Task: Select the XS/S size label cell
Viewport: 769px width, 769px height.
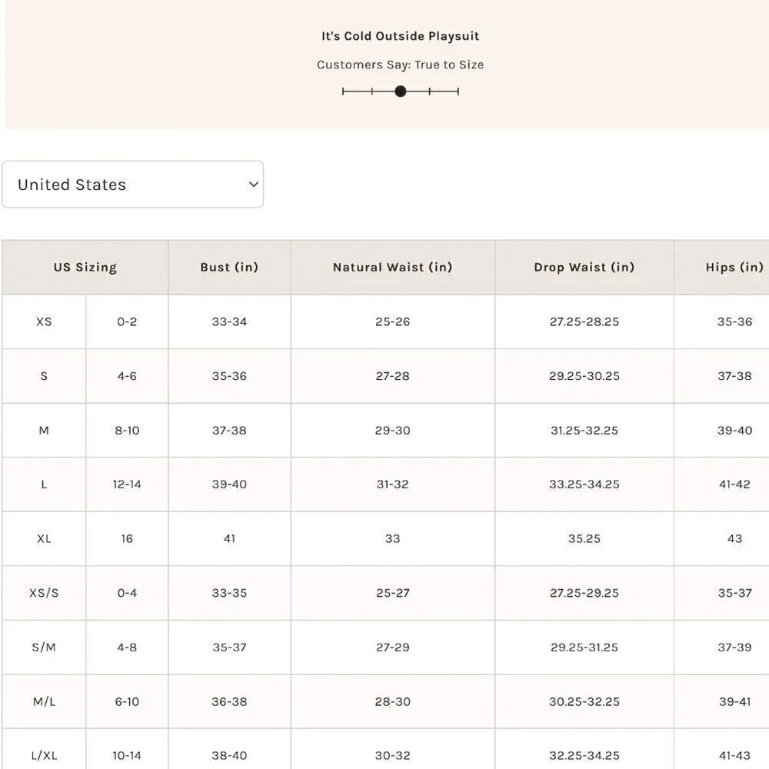Action: tap(44, 593)
